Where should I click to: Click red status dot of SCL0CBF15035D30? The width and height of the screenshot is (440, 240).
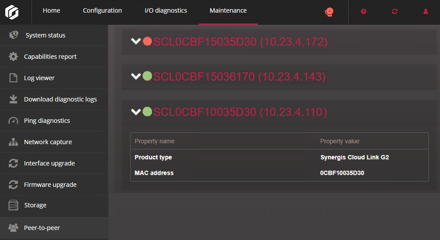tap(147, 41)
